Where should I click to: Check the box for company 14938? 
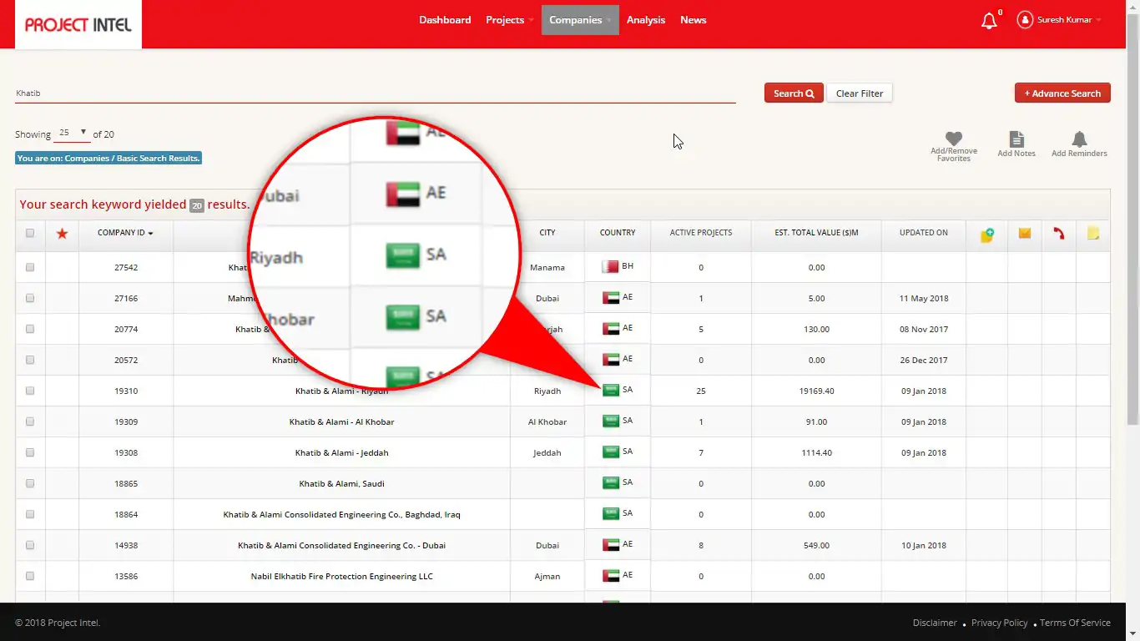(x=30, y=546)
